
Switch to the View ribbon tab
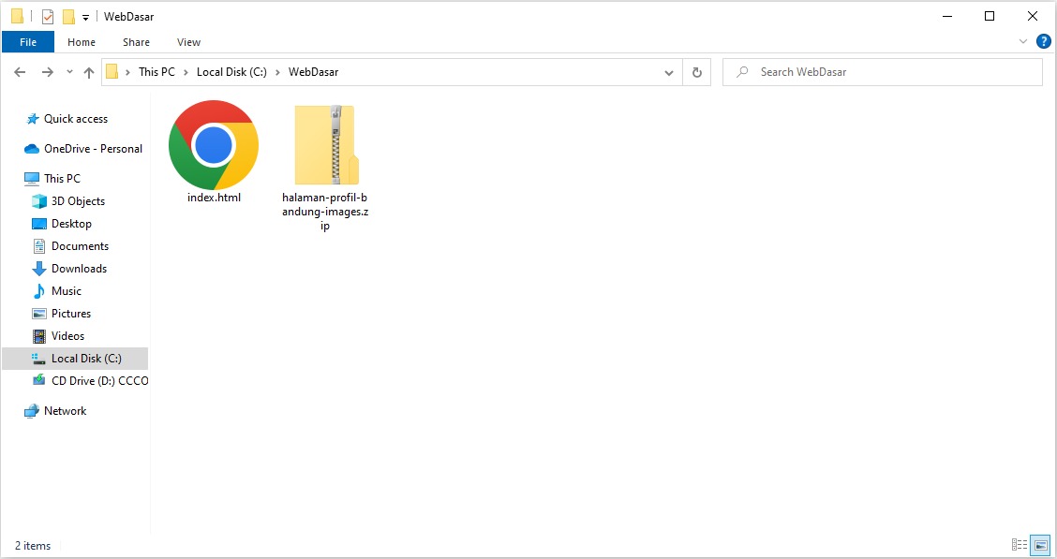point(188,42)
